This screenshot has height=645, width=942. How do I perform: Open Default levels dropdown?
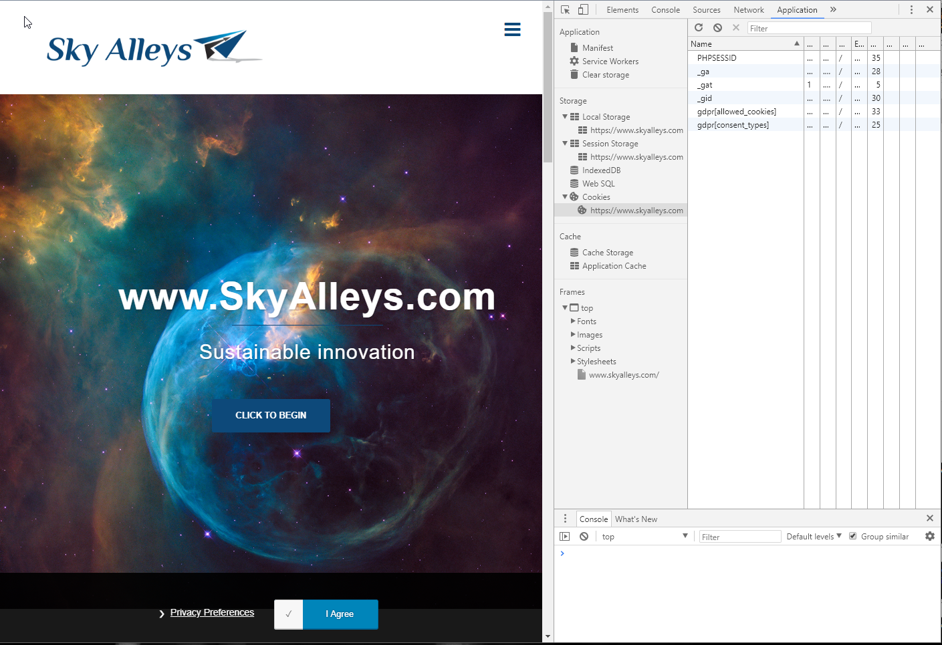(x=814, y=536)
